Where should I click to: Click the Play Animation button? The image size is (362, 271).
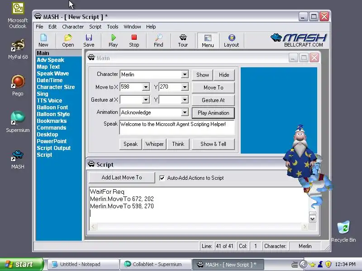(x=213, y=113)
